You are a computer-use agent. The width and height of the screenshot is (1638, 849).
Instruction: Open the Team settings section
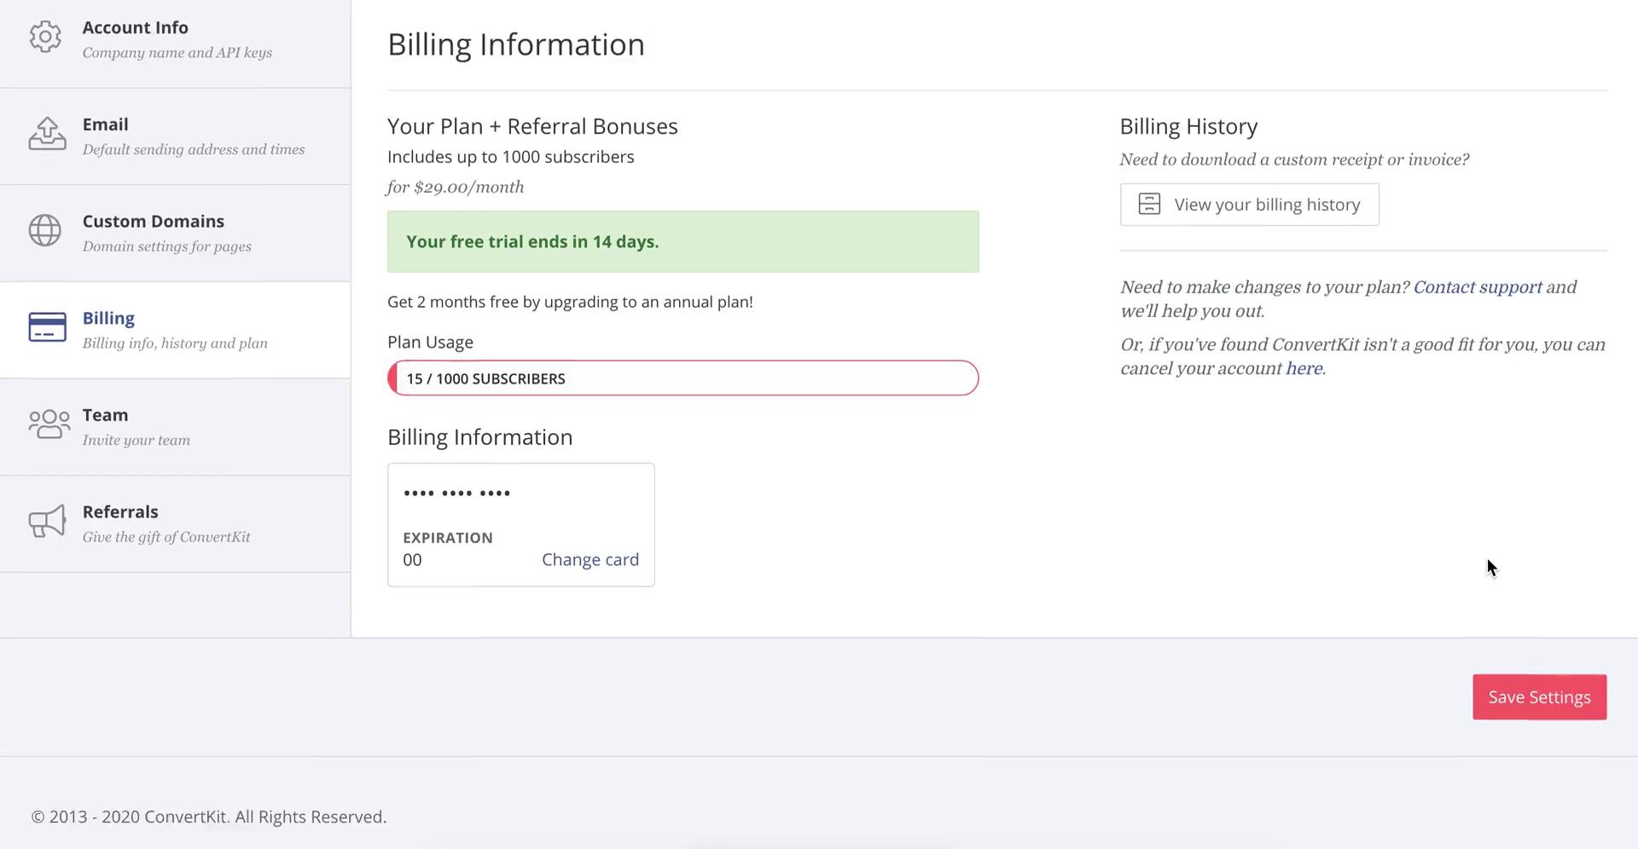[x=175, y=427]
